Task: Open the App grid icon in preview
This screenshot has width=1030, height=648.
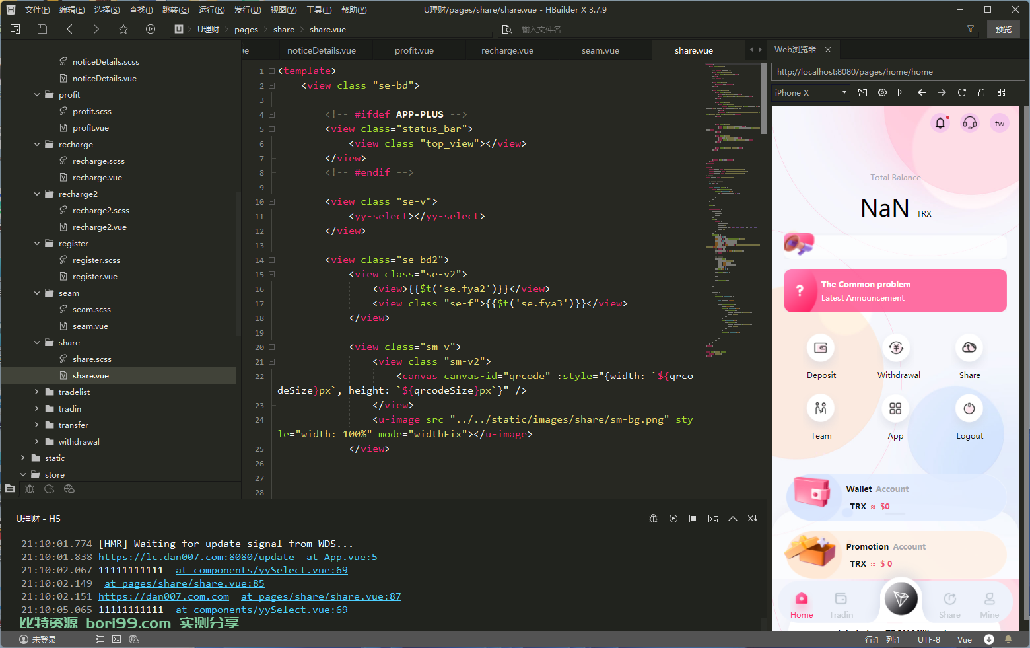Action: click(895, 408)
